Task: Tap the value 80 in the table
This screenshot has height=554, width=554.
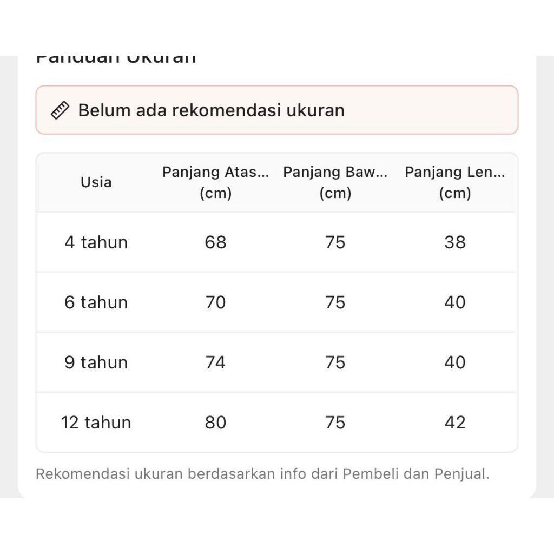Action: click(x=215, y=423)
